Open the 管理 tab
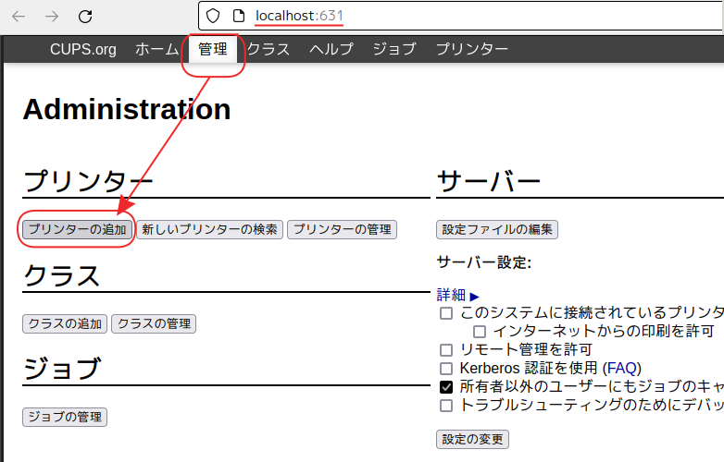 (x=213, y=49)
